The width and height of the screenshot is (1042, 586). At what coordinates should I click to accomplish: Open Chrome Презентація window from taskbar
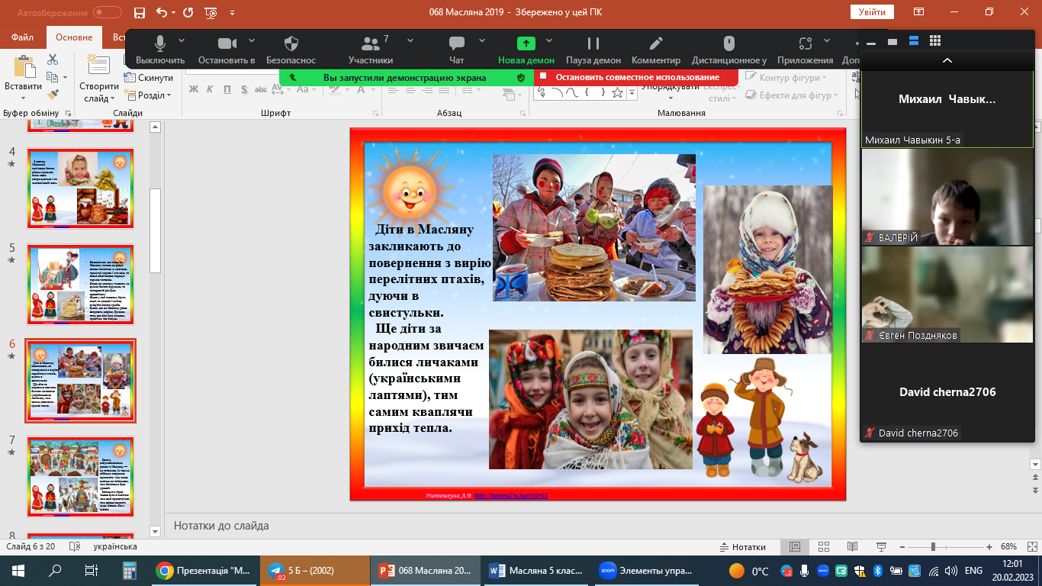204,571
